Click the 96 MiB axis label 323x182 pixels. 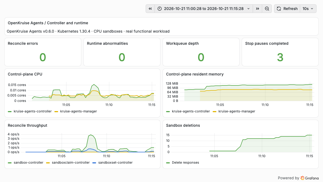173,88
